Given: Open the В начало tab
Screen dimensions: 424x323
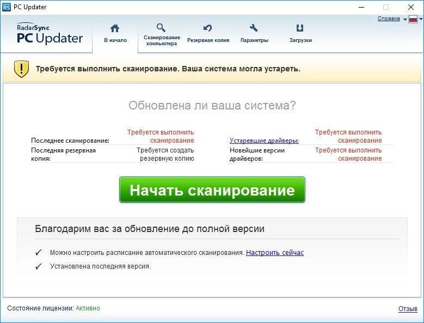Looking at the screenshot, I should tap(115, 34).
